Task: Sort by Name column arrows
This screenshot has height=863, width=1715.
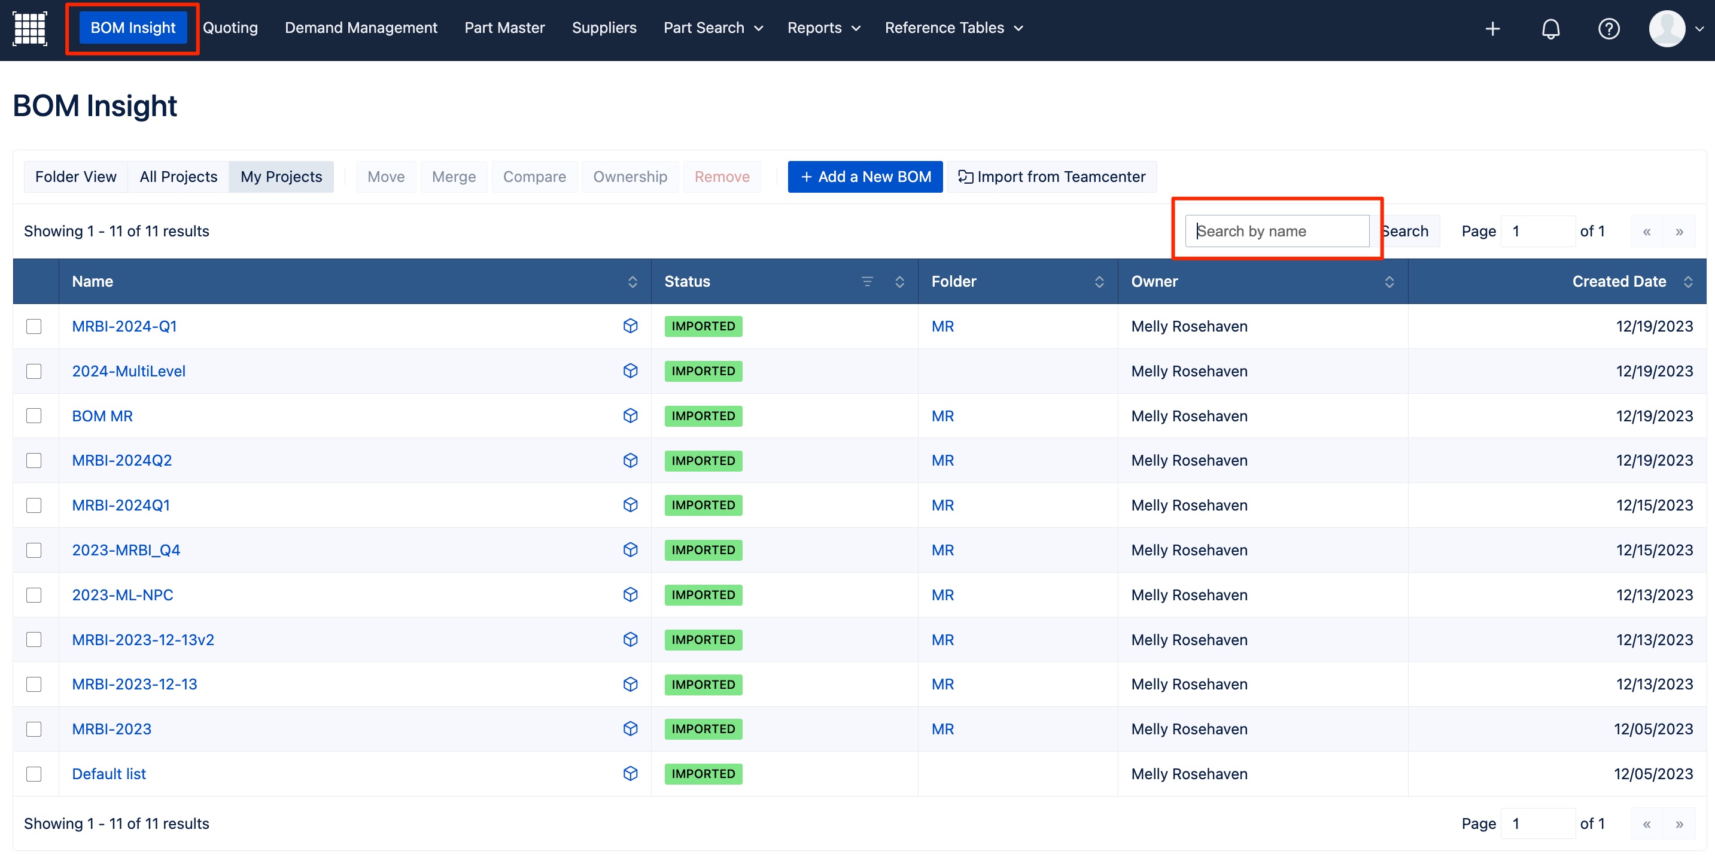Action: [x=633, y=282]
